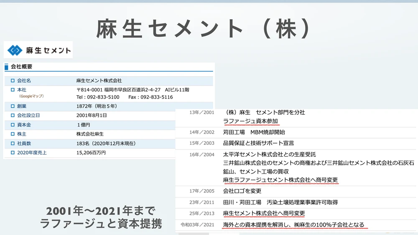Viewport: 418px width, 235px height.
Task: Click the timeline year 13年/2001
Action: point(202,113)
